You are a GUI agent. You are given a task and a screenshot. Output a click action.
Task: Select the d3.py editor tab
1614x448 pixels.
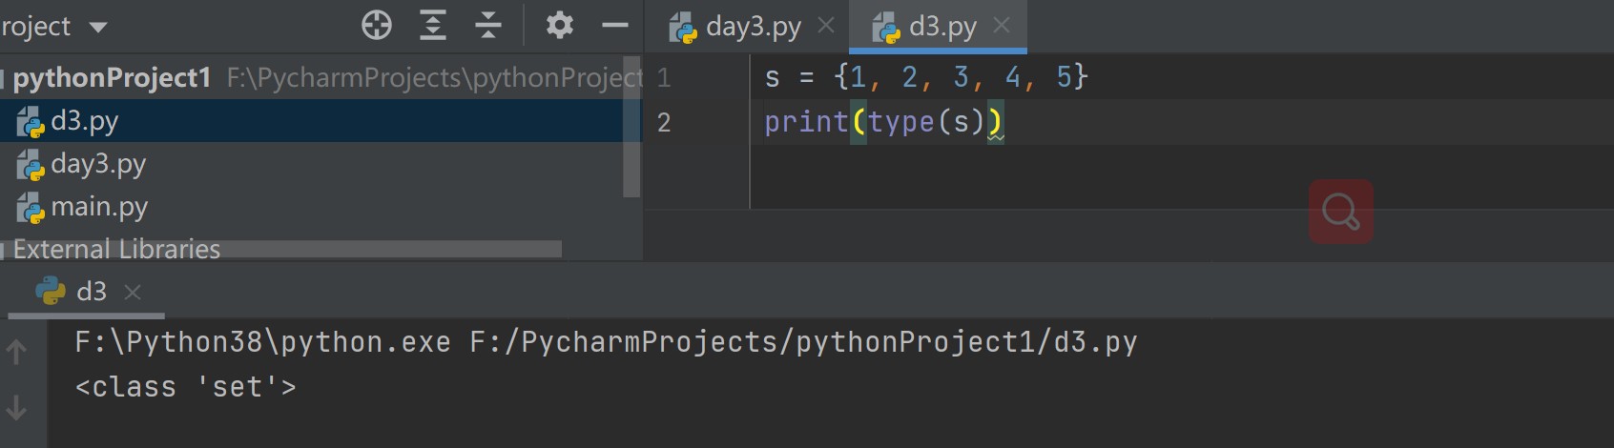click(941, 27)
